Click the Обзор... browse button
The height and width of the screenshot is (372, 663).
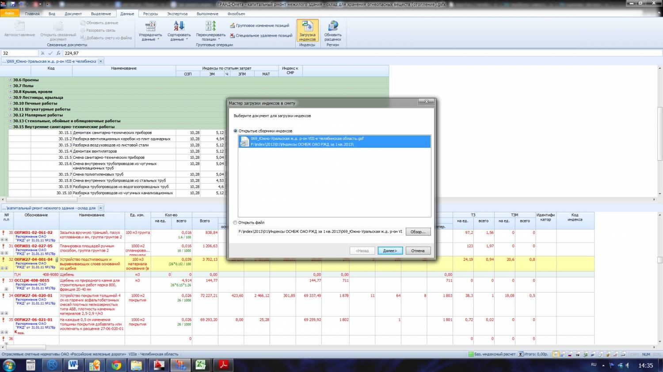tap(418, 232)
